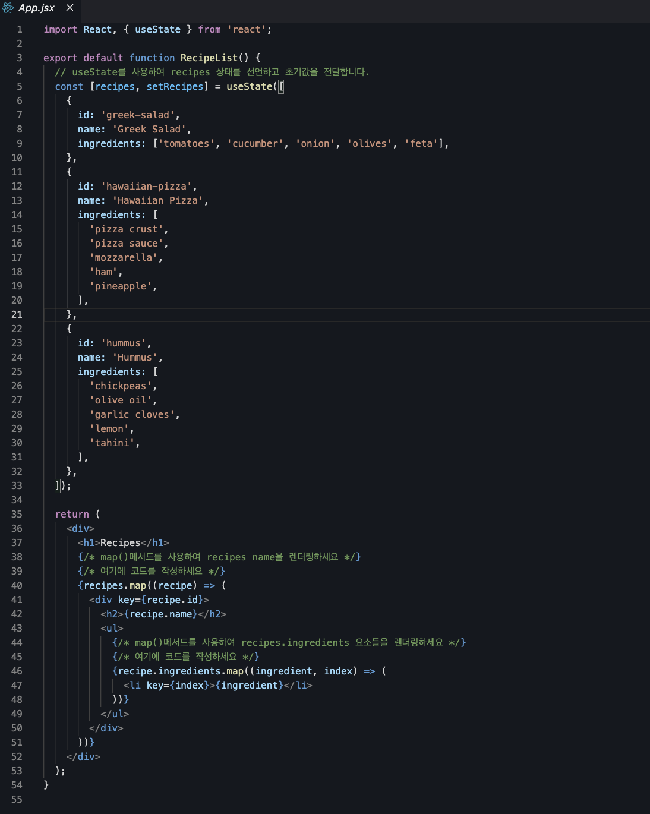
Task: Click the 'mozzarella' string
Action: 124,257
